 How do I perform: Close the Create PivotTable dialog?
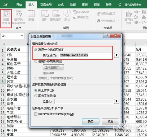point(115,36)
